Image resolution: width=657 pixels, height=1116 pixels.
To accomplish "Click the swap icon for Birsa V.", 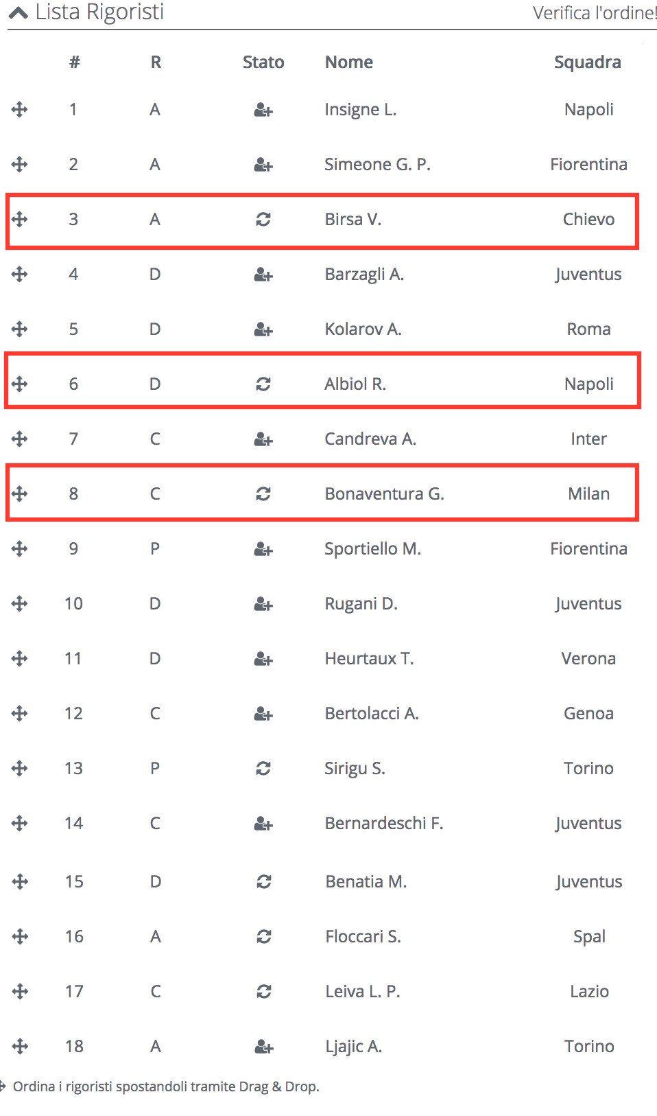I will pyautogui.click(x=263, y=220).
